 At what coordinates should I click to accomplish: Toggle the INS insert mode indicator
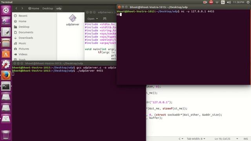click(246, 139)
